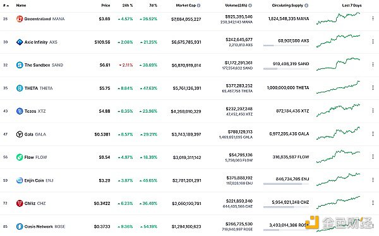Sort by the Price column header
The width and height of the screenshot is (379, 236).
tap(105, 5)
